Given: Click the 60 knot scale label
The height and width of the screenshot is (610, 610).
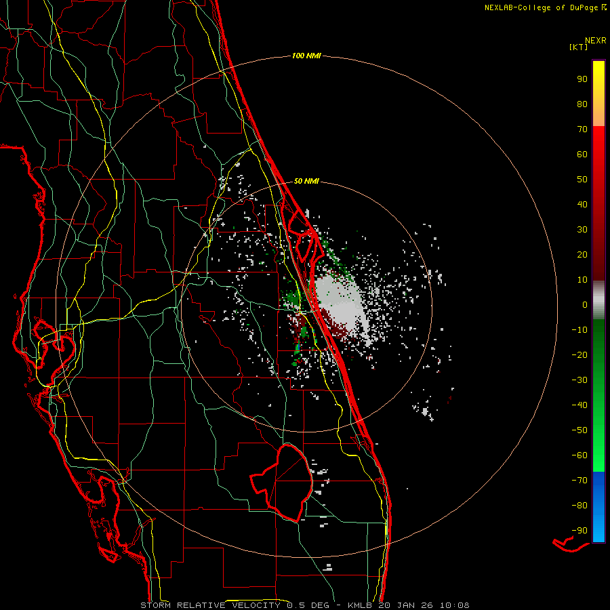Looking at the screenshot, I should (582, 154).
